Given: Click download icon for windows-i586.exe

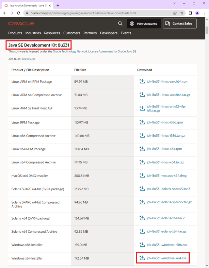Looking at the screenshot, I should click(142, 245).
